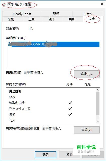Open the 工具 tab

tap(31, 19)
